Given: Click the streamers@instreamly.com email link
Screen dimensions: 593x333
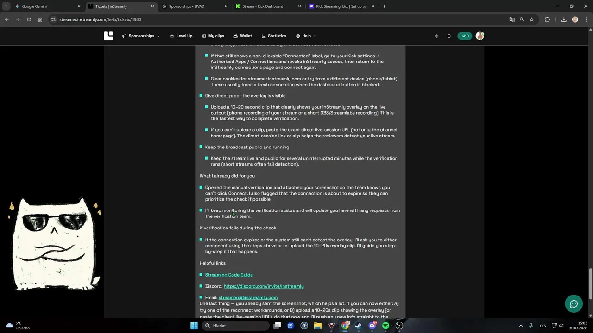Looking at the screenshot, I should [248, 298].
